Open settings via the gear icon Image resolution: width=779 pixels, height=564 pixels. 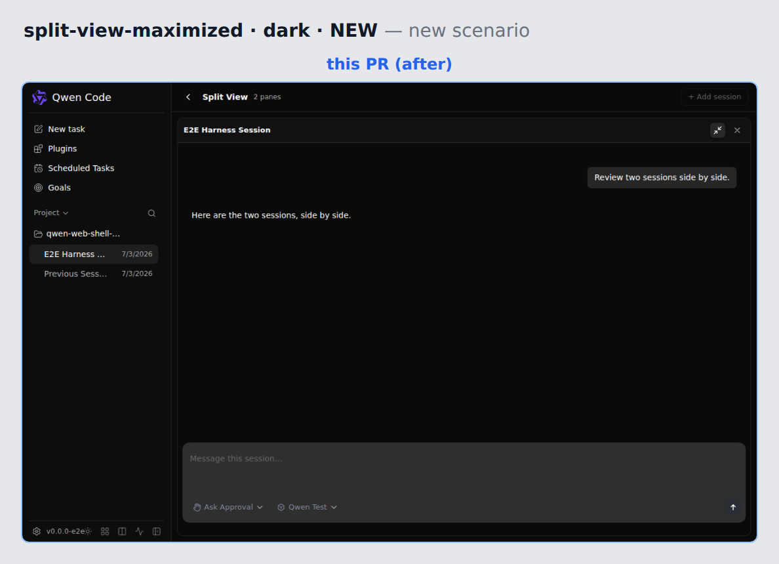click(37, 531)
